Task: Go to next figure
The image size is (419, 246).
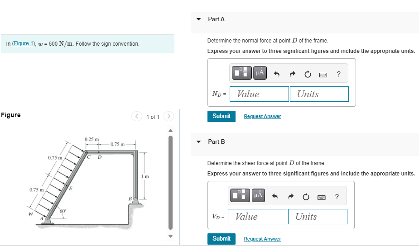Action: coord(169,116)
